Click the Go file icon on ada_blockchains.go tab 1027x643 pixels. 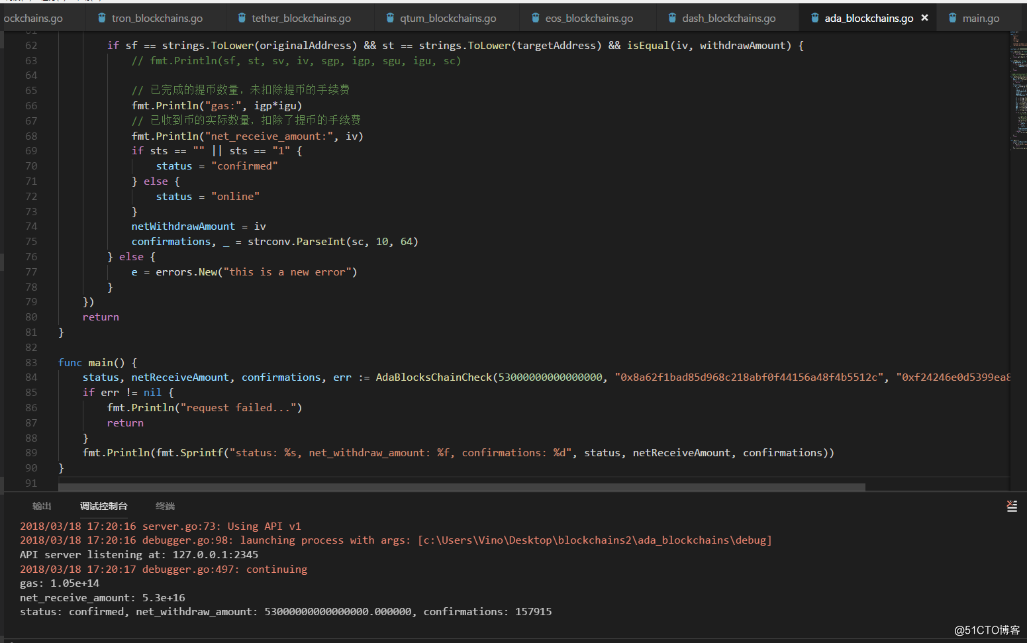[x=815, y=18]
